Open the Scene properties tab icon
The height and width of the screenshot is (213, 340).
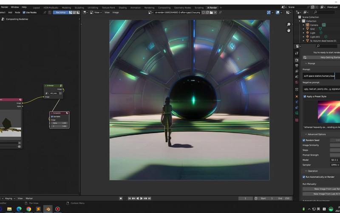point(297,77)
